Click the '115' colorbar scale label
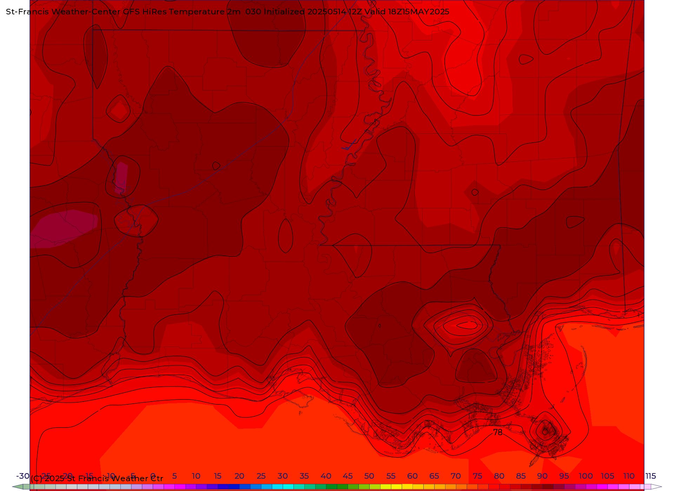Viewport: 674px width, 491px height. tap(651, 476)
